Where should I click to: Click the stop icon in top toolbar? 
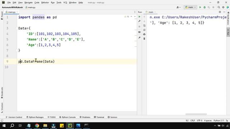(x=213, y=7)
